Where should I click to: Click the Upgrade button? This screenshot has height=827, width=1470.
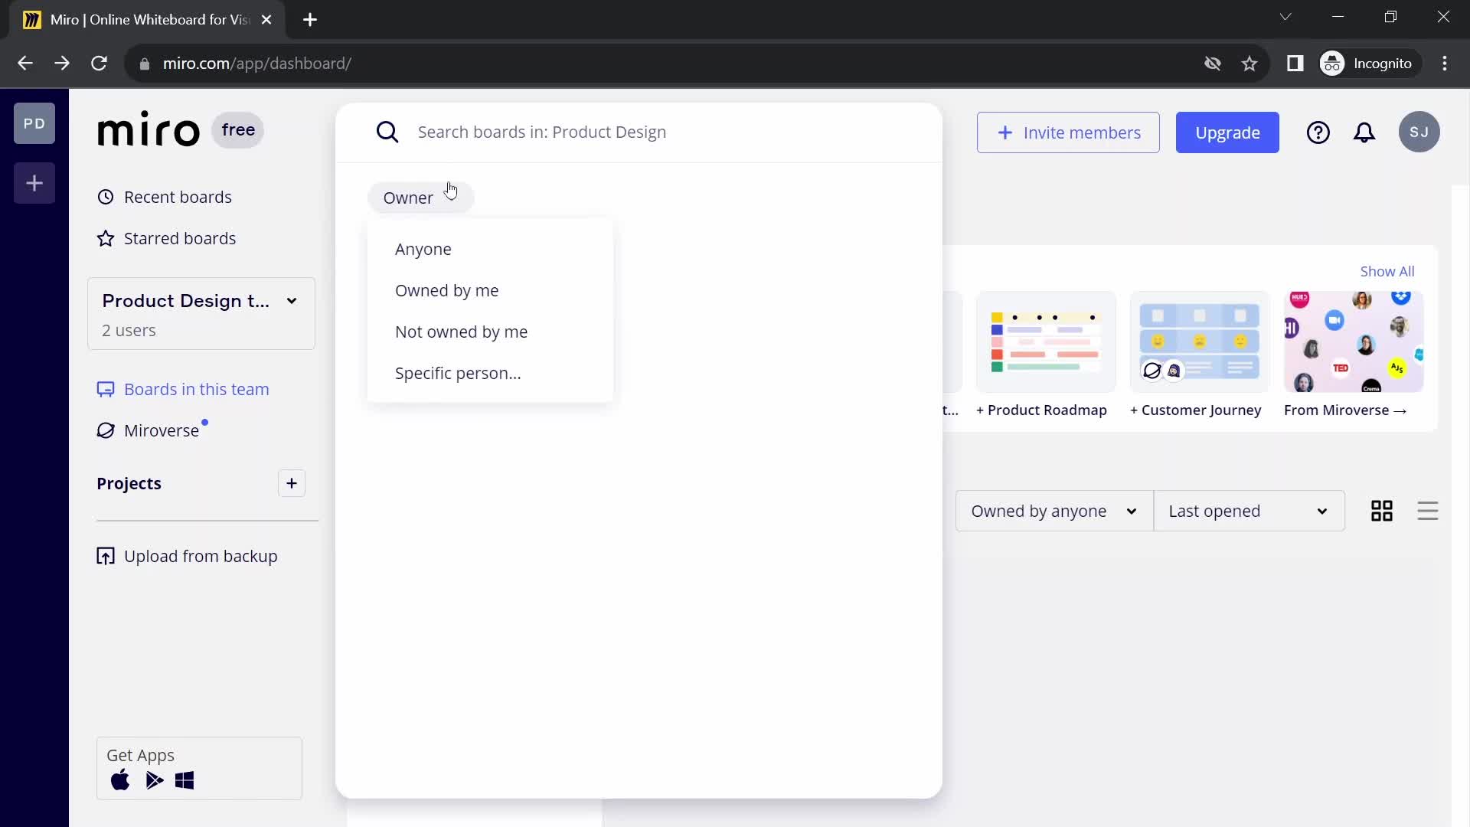1228,132
